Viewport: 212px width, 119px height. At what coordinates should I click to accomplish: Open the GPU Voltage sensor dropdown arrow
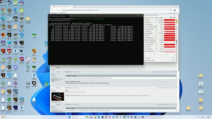(156, 47)
